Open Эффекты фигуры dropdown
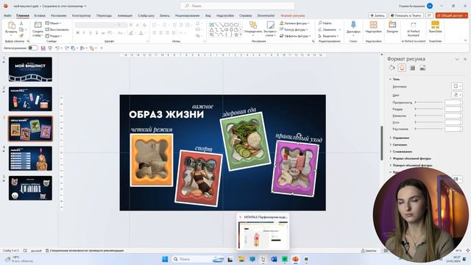The height and width of the screenshot is (265, 471). click(x=294, y=36)
